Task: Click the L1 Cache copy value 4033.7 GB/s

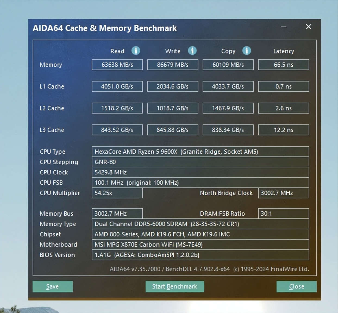Action: point(228,86)
